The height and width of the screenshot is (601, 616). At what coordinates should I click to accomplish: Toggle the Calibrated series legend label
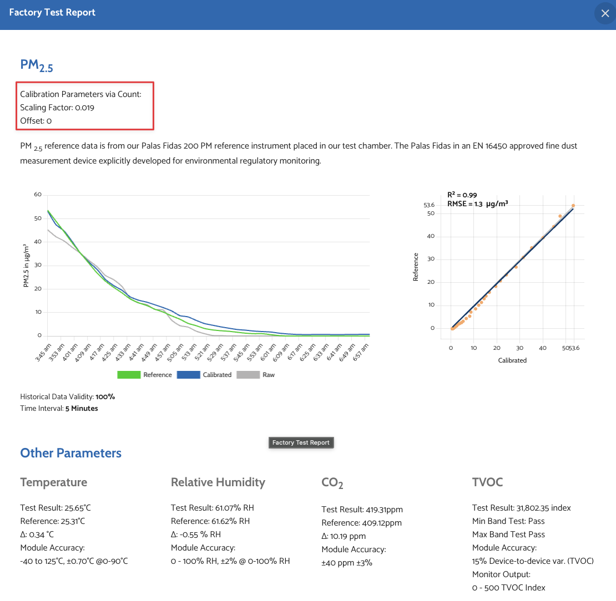[x=217, y=375]
